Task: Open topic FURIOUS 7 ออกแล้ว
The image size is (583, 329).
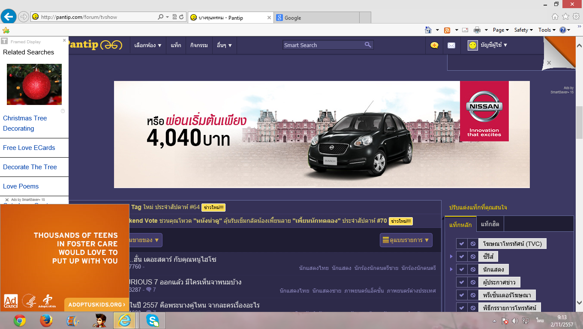Action: tap(184, 282)
